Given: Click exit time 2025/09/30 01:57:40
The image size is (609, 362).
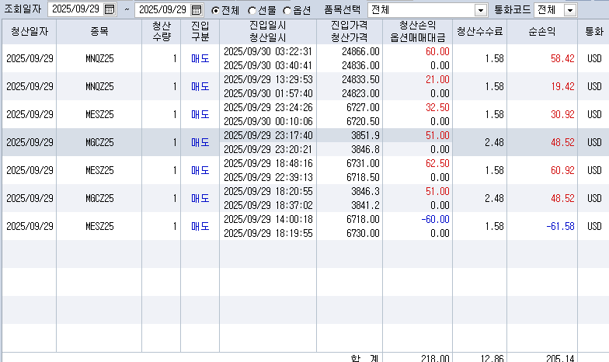Looking at the screenshot, I should click(268, 93).
